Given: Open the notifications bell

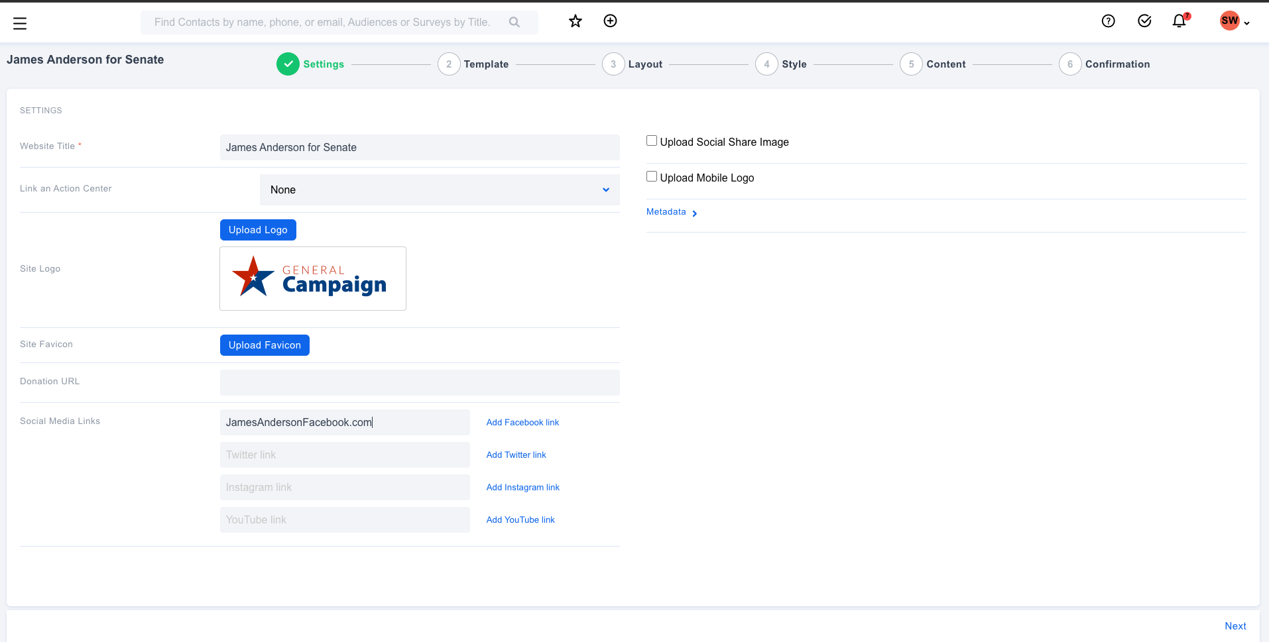Looking at the screenshot, I should pyautogui.click(x=1179, y=21).
